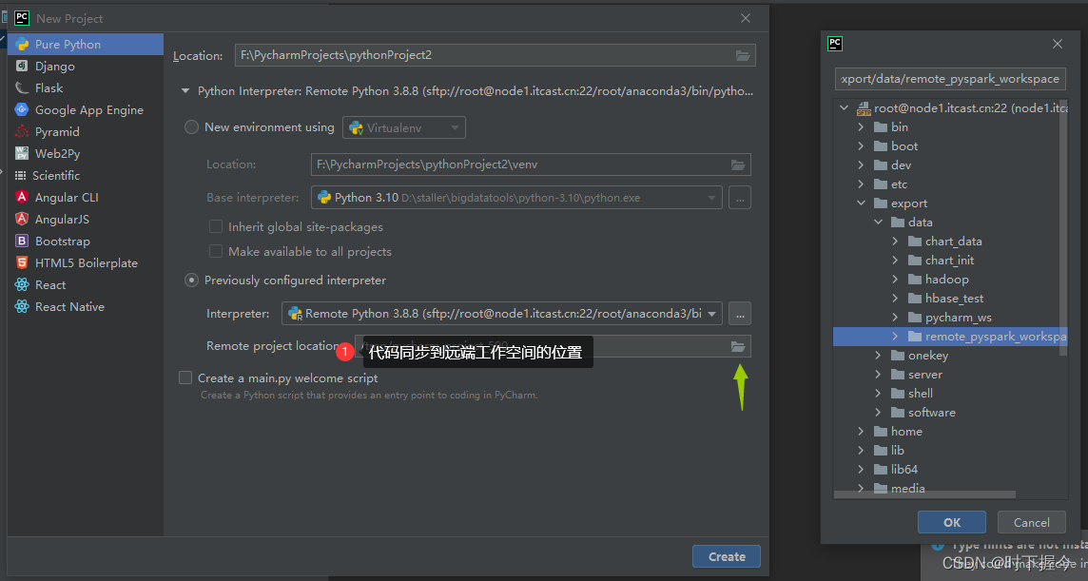Click the remote path field in browser dialog

coord(950,79)
